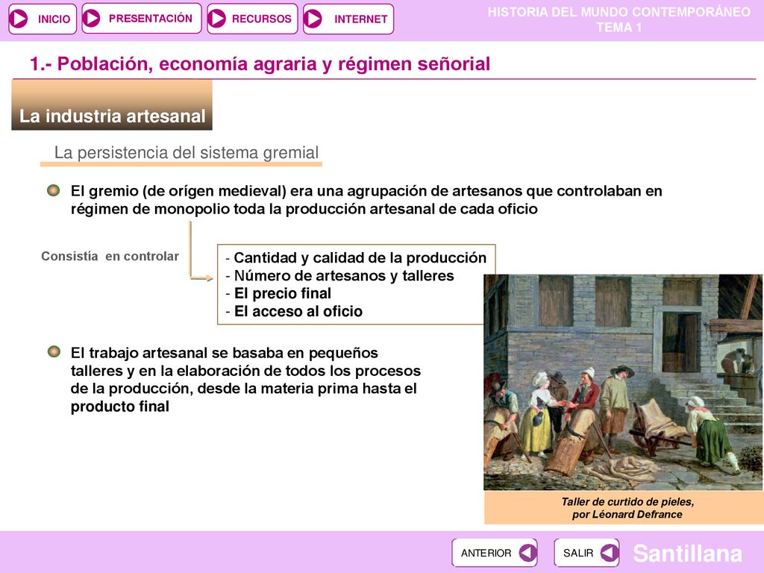Click the tannery workshop painting
The height and width of the screenshot is (573, 764).
(x=623, y=382)
